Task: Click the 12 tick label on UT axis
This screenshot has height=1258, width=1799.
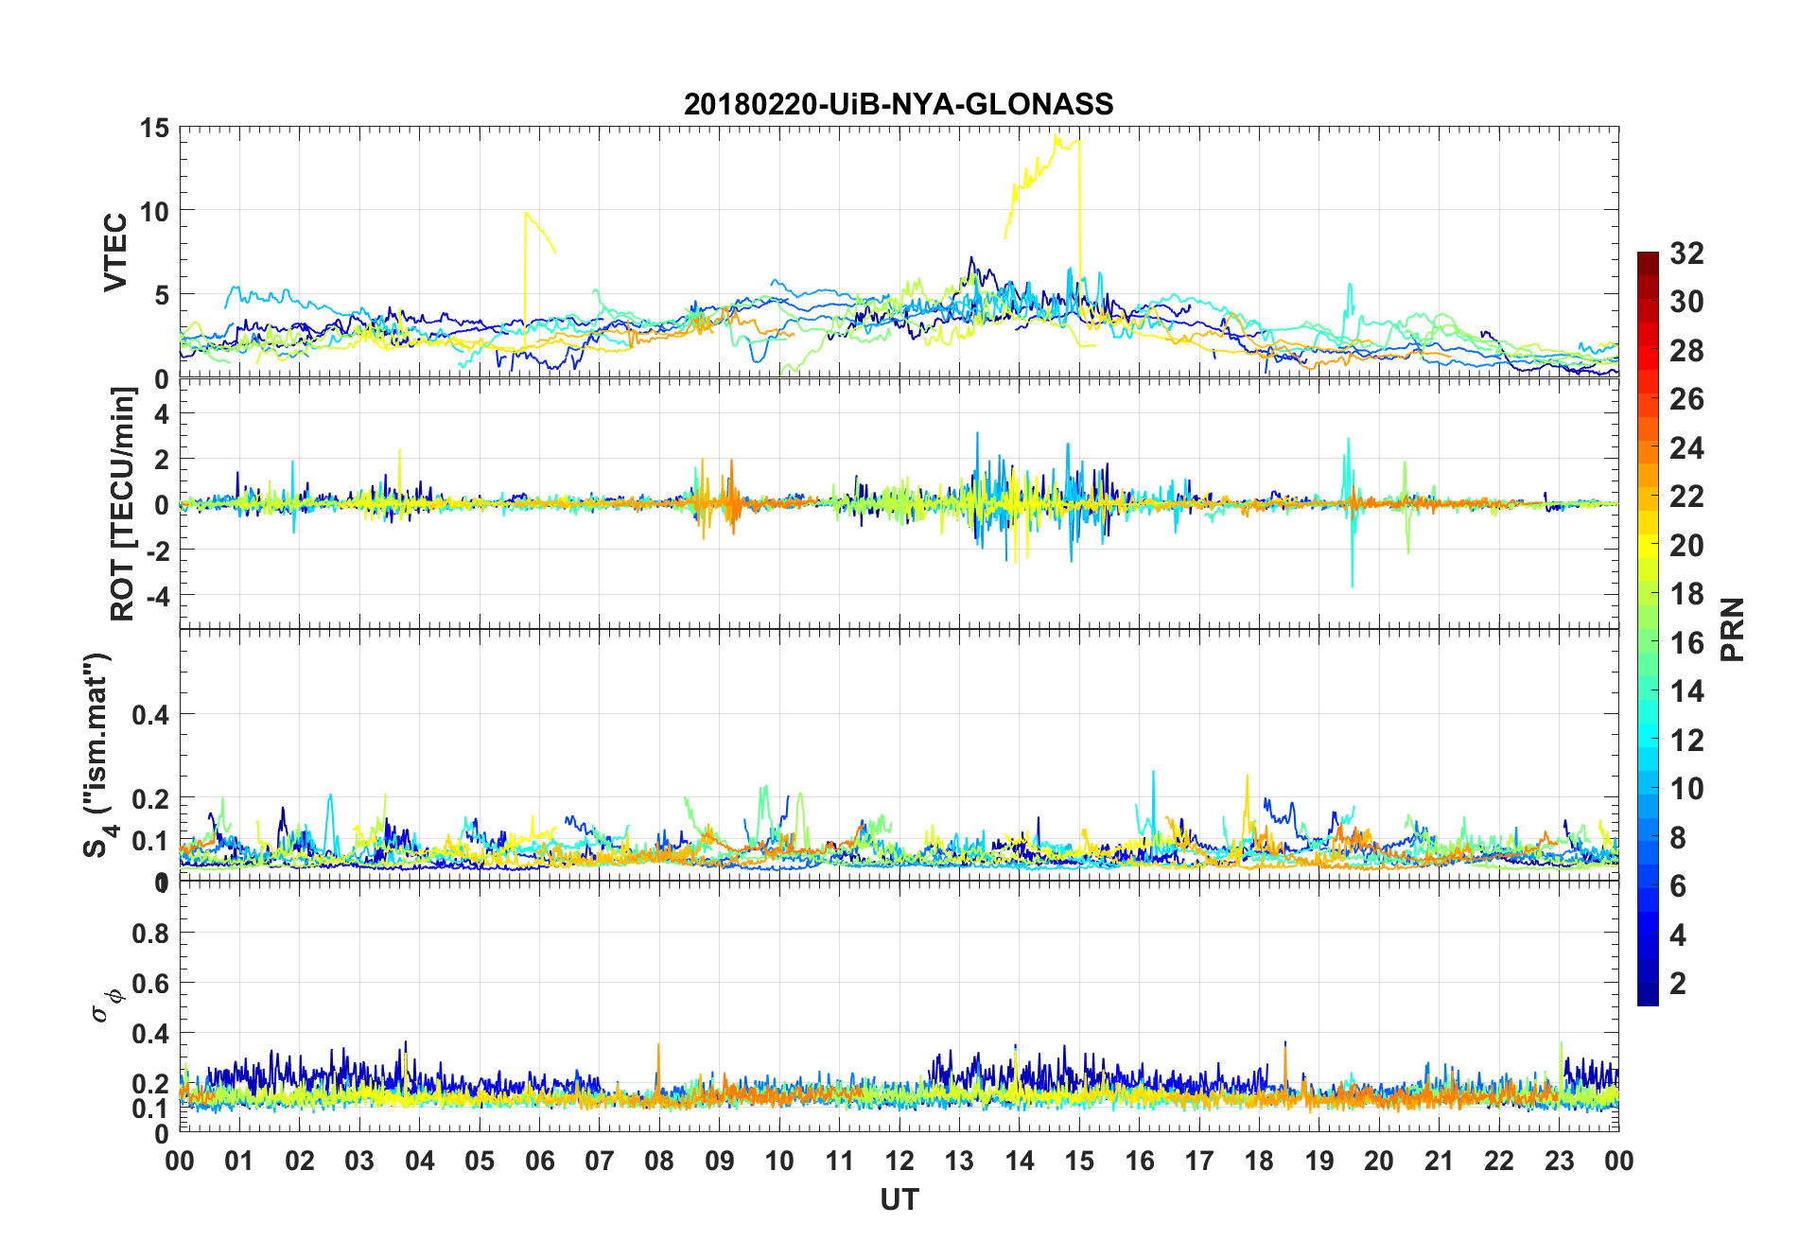Action: (899, 1161)
